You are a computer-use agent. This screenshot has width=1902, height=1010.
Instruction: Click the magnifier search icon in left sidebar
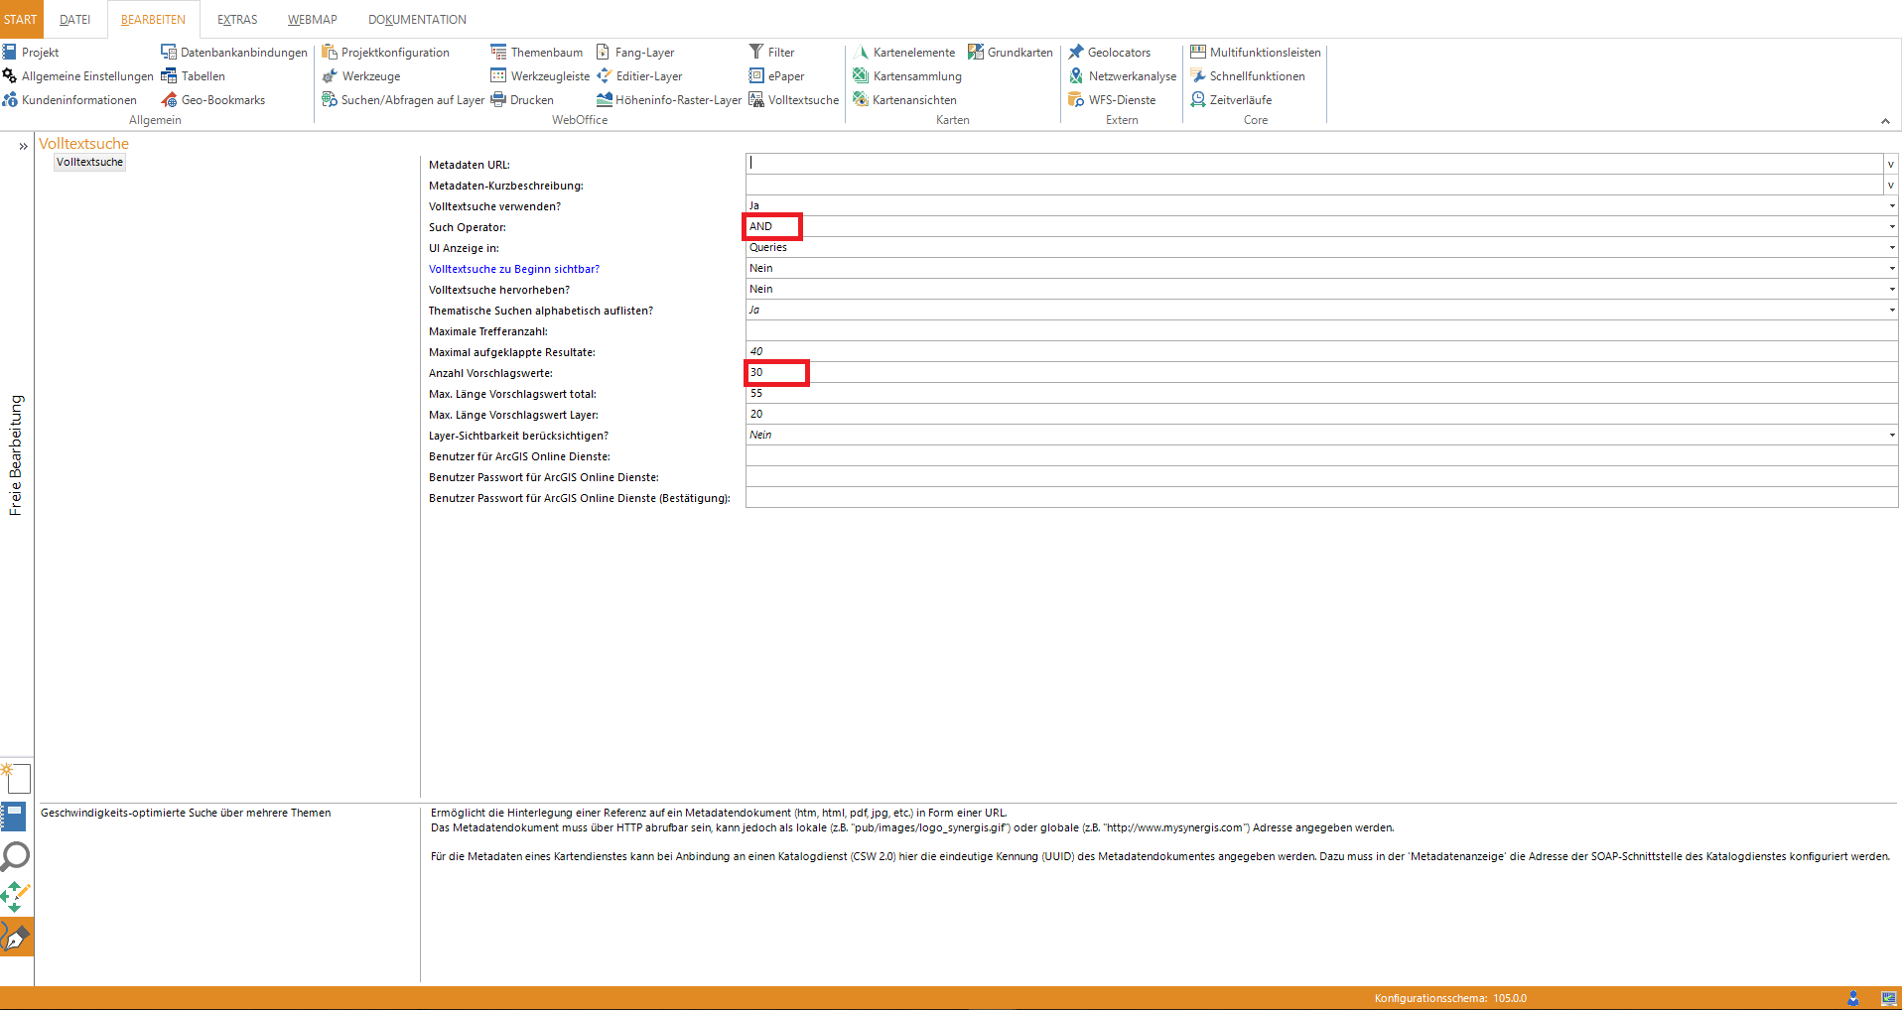[16, 855]
